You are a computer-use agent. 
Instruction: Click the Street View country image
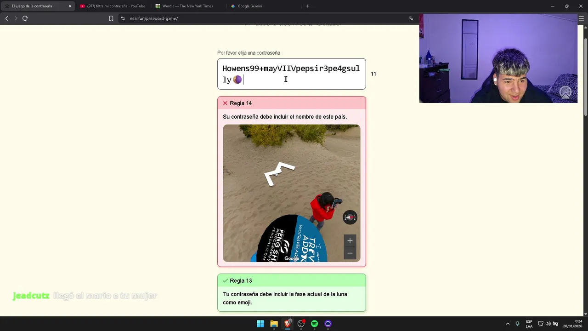point(292,193)
